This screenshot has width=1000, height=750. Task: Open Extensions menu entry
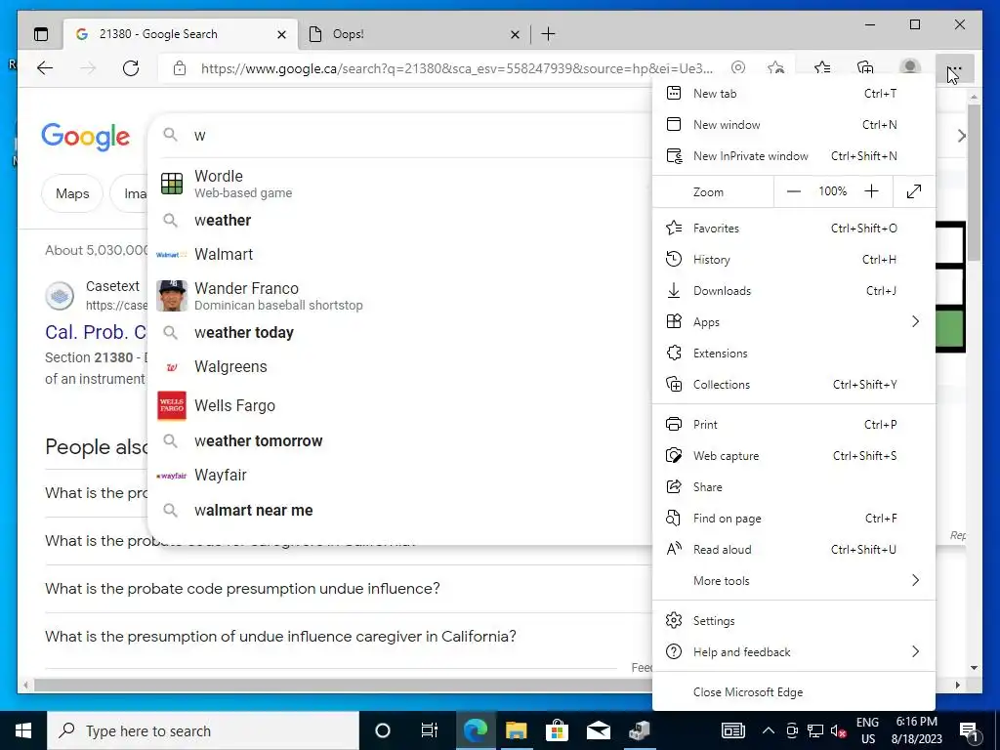(793, 353)
